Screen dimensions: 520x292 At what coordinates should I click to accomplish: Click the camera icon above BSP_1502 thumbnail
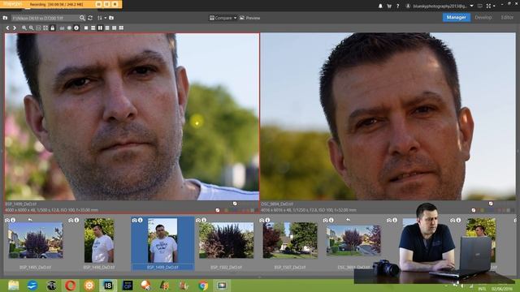198,220
